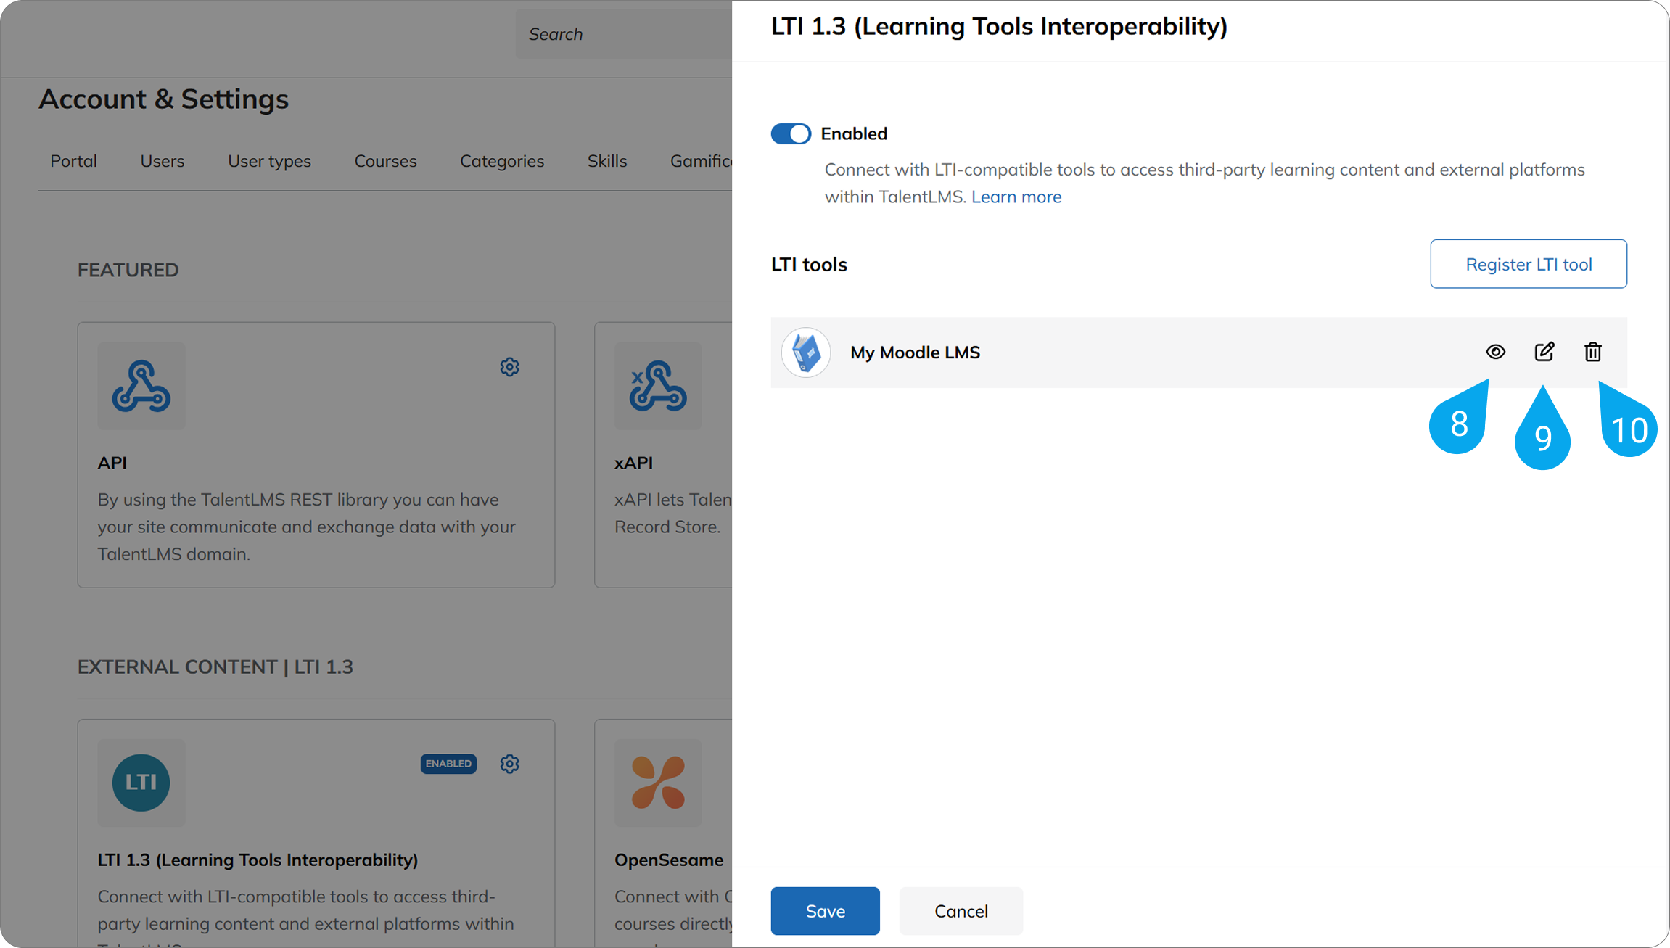
Task: Open API card settings gear
Action: click(x=509, y=367)
